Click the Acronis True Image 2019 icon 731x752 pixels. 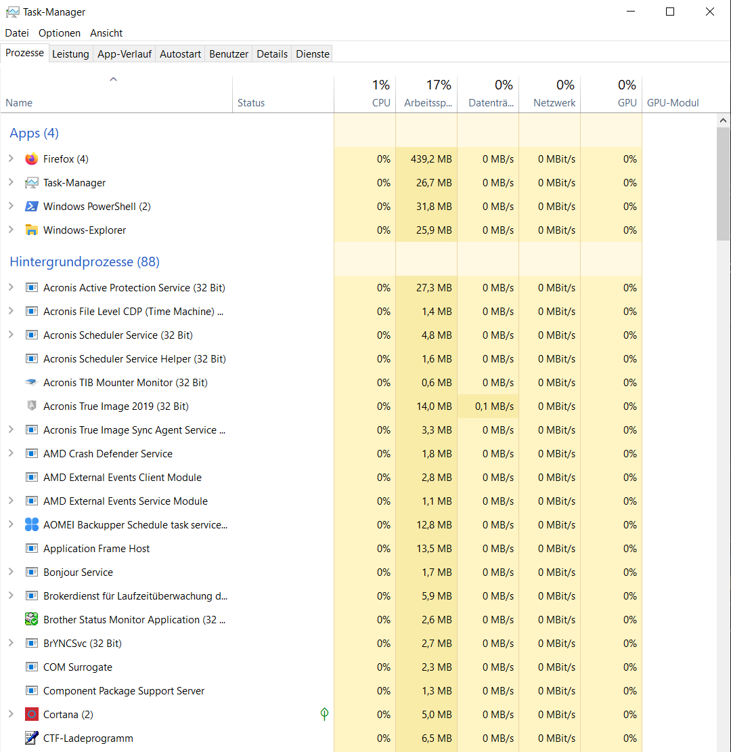point(32,406)
